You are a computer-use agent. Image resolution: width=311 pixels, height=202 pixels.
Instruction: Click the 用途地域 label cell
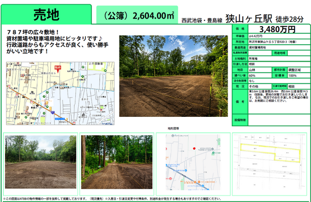[279, 53]
